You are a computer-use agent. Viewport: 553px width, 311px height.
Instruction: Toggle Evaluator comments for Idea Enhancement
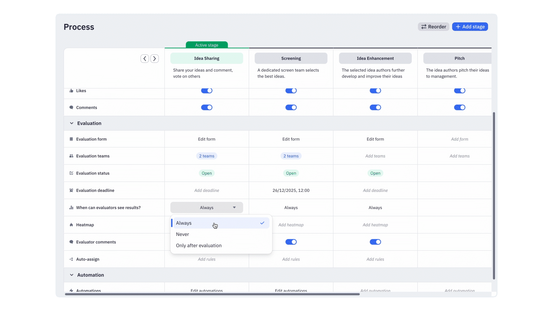(x=375, y=242)
